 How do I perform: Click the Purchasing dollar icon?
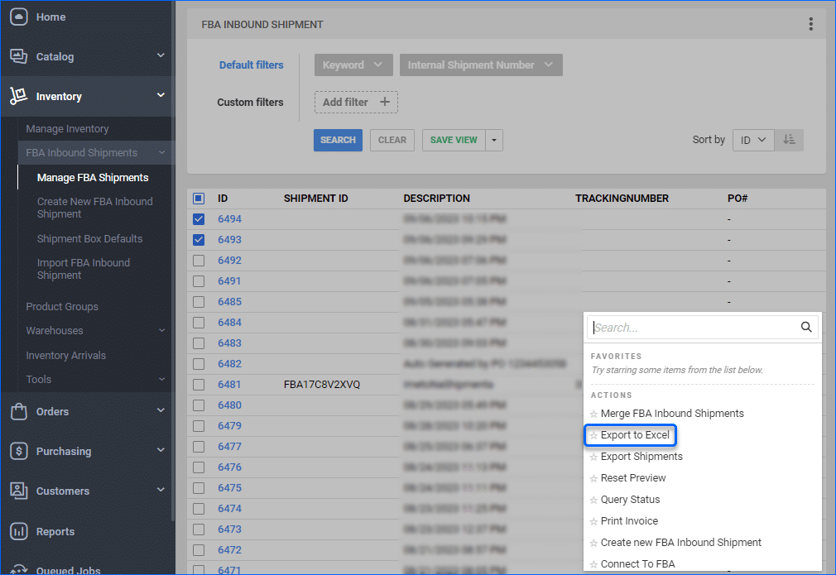click(x=18, y=451)
